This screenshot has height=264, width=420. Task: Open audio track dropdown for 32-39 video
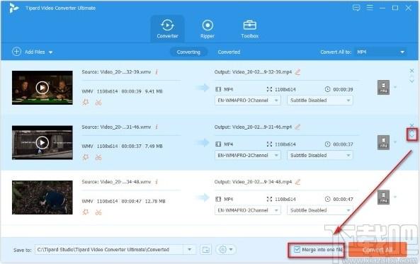pos(248,101)
